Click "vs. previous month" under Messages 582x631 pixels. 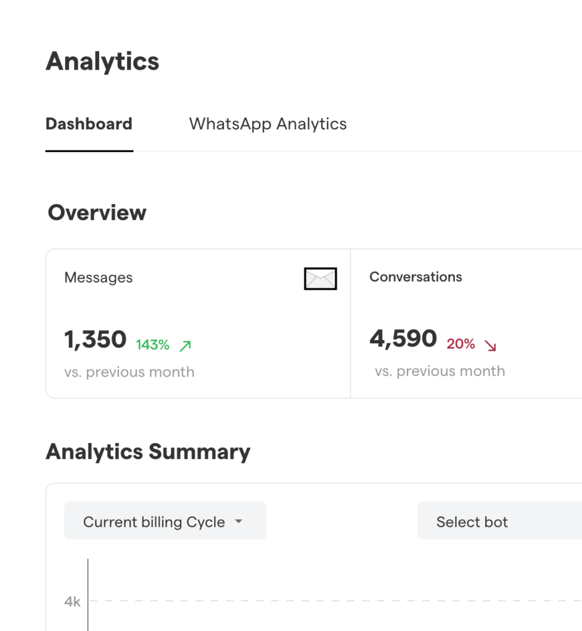pyautogui.click(x=129, y=372)
